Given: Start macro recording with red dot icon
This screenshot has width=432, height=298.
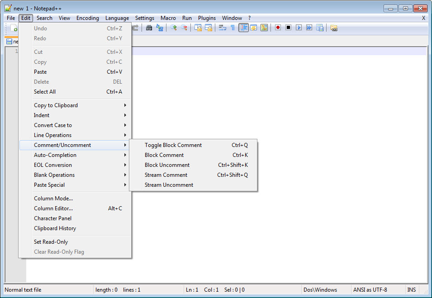Looking at the screenshot, I should pos(278,28).
